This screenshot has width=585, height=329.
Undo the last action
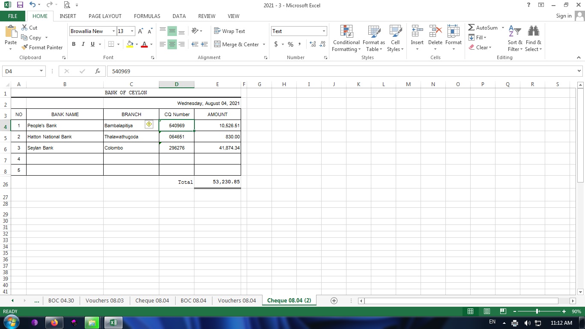coord(33,5)
